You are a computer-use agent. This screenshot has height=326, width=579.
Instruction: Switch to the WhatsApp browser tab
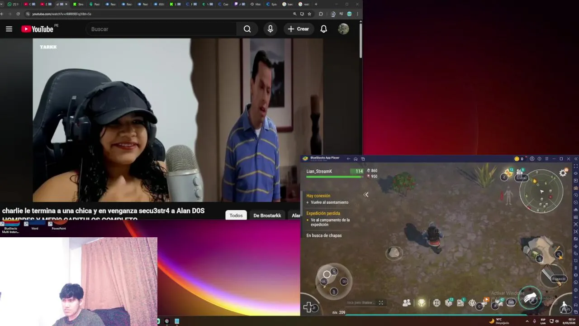13,4
